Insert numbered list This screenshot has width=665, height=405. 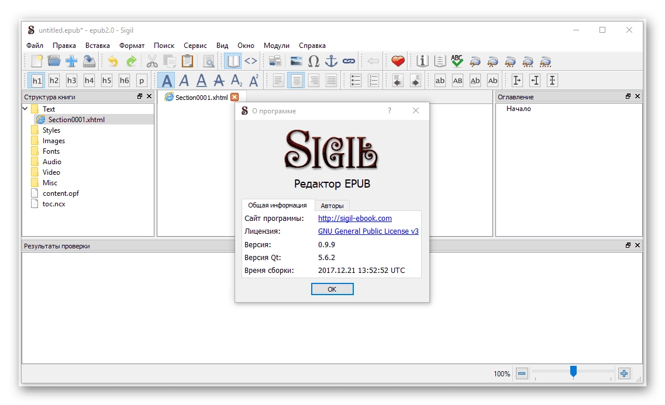click(x=373, y=81)
